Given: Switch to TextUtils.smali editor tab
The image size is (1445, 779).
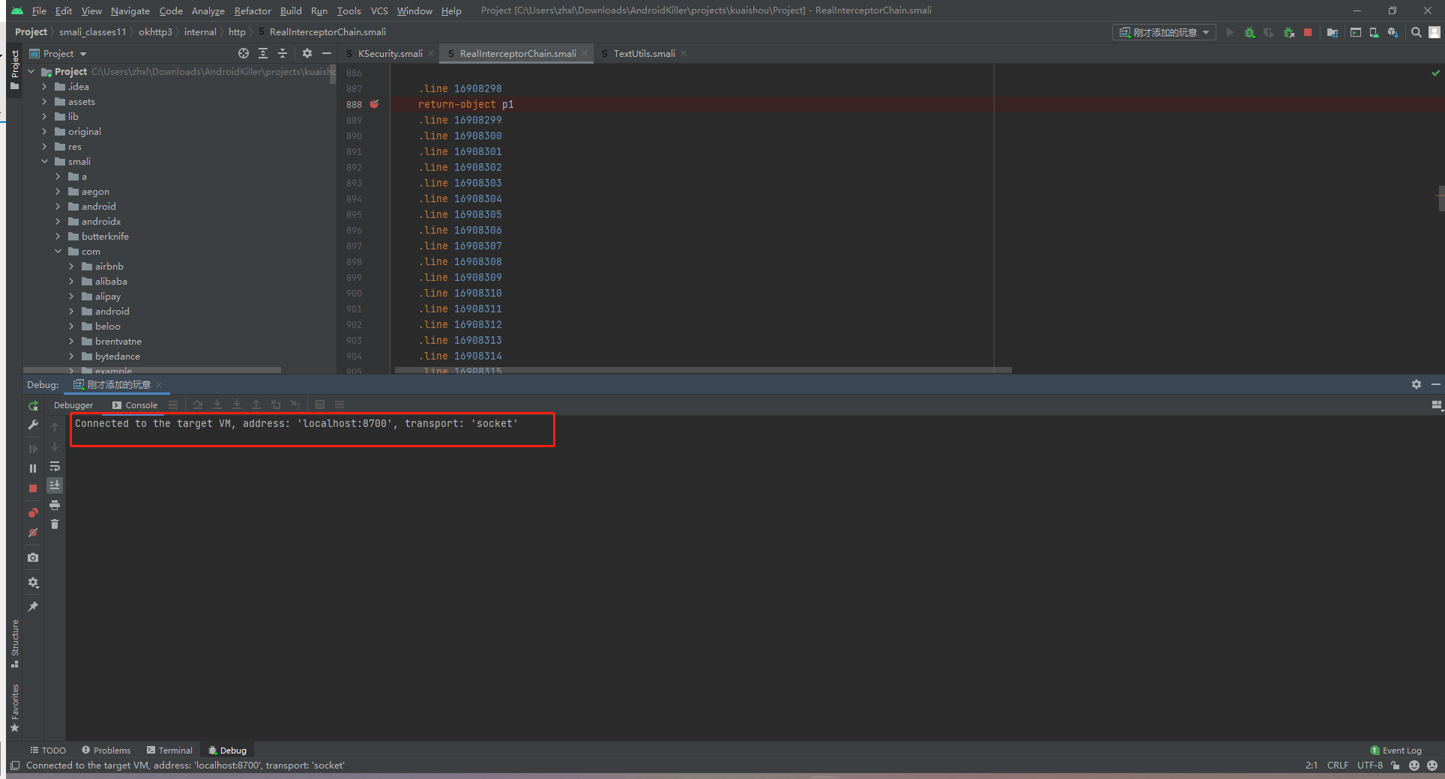Looking at the screenshot, I should 644,53.
